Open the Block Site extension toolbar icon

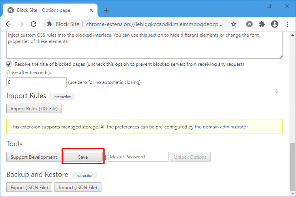coord(249,24)
